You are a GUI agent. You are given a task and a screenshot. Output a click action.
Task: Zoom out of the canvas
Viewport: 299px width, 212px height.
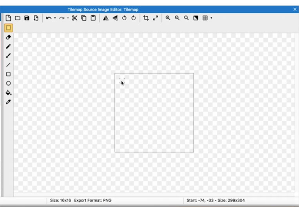(x=177, y=18)
